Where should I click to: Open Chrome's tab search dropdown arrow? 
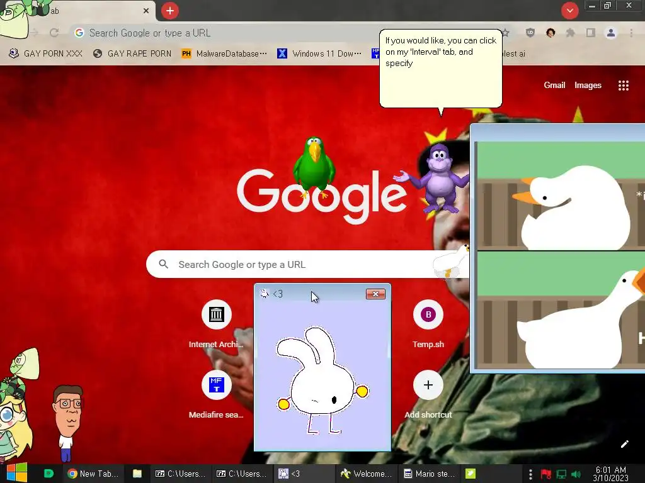(569, 11)
